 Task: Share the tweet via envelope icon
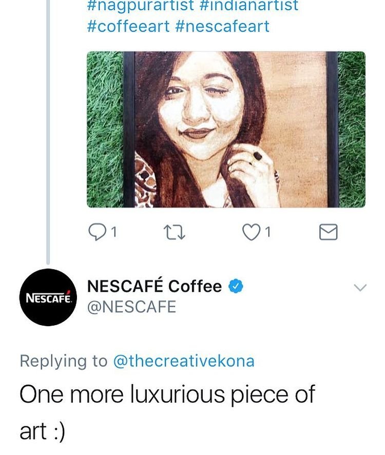tap(328, 233)
